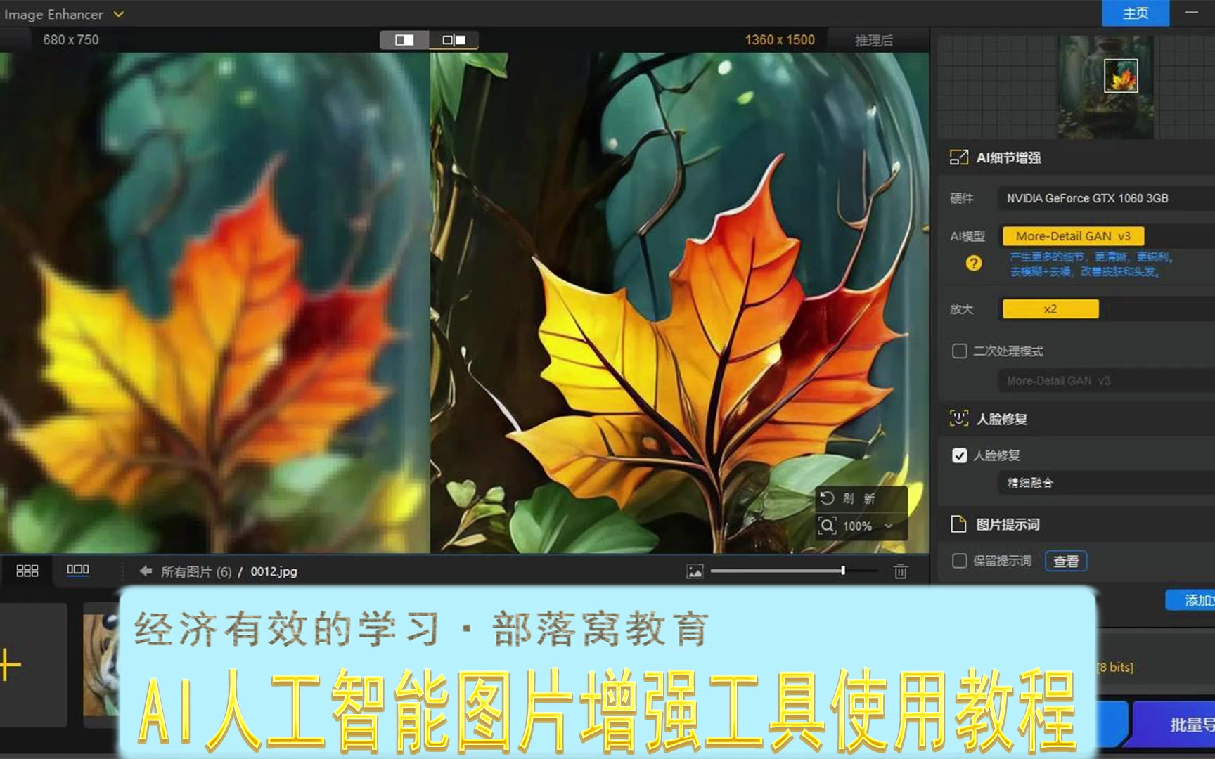
Task: Minimize the Image Enhancer window
Action: click(x=1191, y=13)
